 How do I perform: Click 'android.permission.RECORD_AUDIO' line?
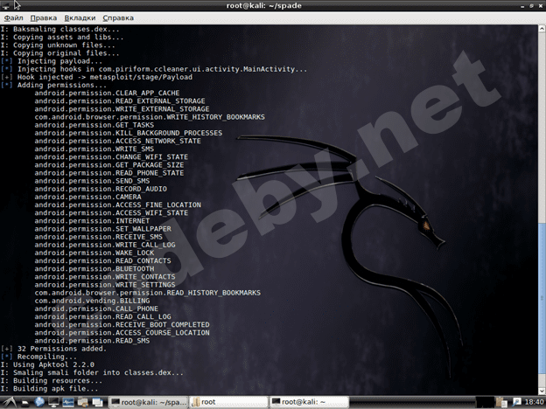pyautogui.click(x=101, y=189)
